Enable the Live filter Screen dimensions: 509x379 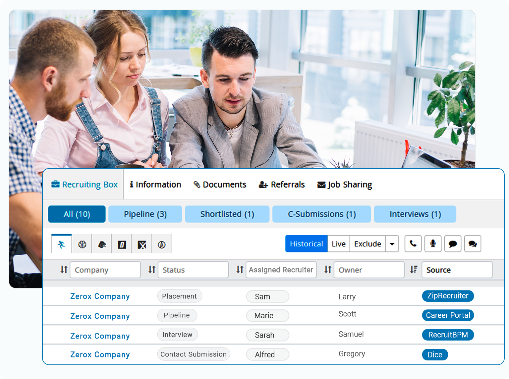click(338, 244)
